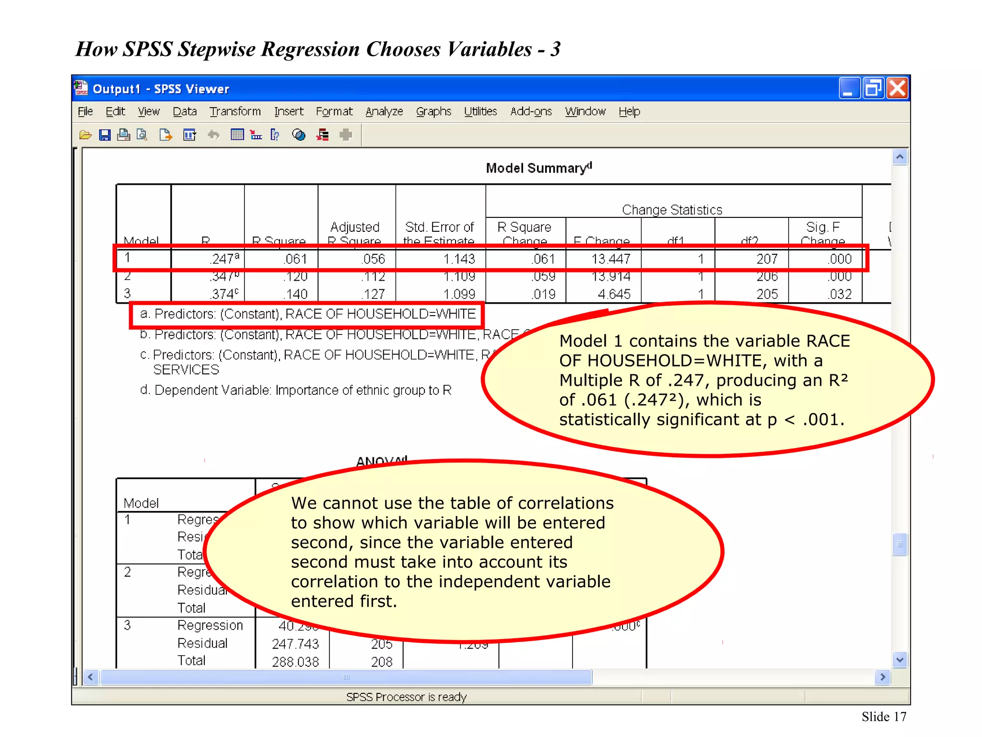Click the Open file folder icon
This screenshot has width=982, height=737.
pyautogui.click(x=85, y=135)
